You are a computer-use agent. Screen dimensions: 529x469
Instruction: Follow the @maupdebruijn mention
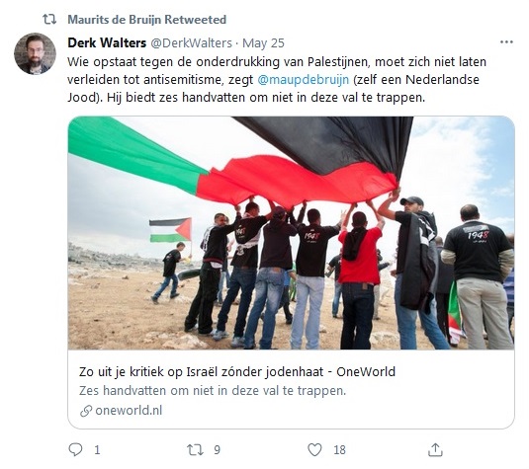303,80
